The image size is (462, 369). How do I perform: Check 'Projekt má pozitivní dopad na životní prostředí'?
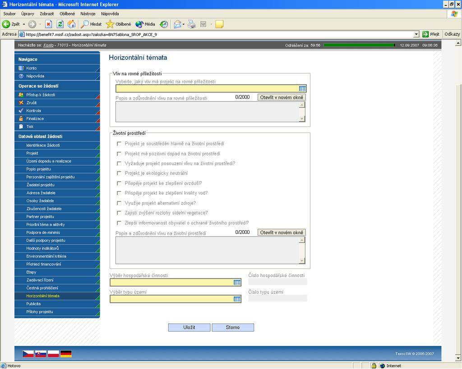[x=119, y=154]
